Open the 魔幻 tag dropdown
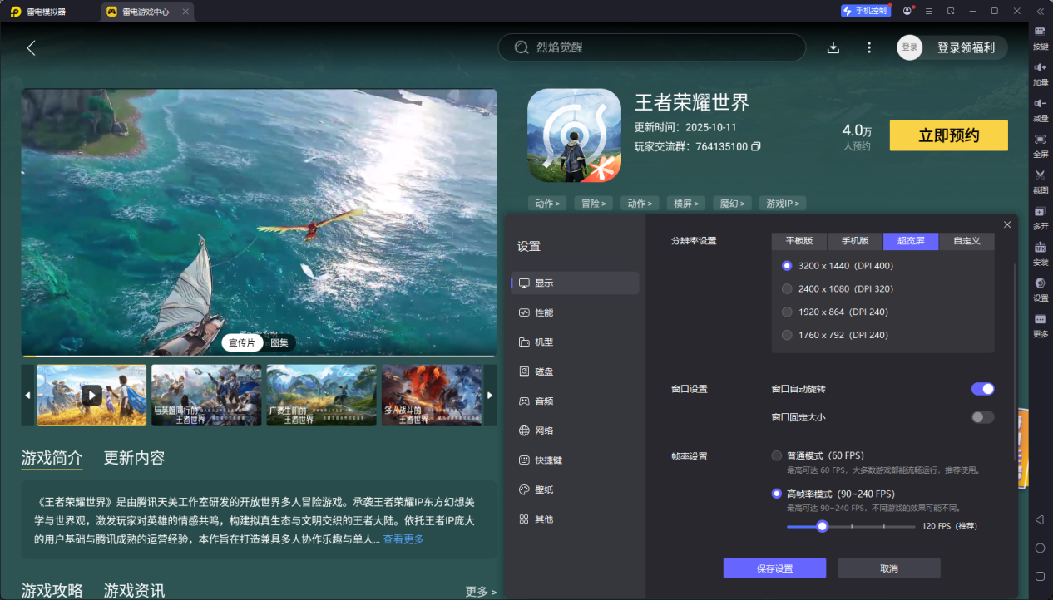Image resolution: width=1053 pixels, height=600 pixels. 732,203
